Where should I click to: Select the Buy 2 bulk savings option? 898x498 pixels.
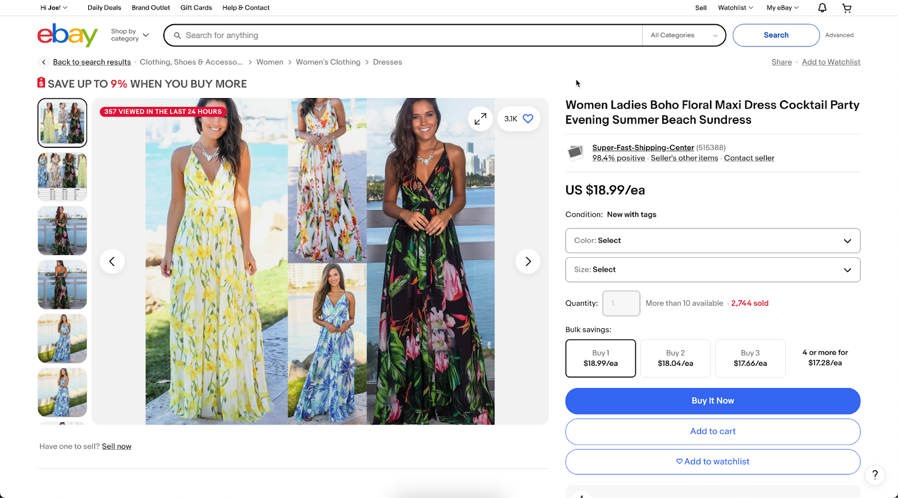click(675, 358)
